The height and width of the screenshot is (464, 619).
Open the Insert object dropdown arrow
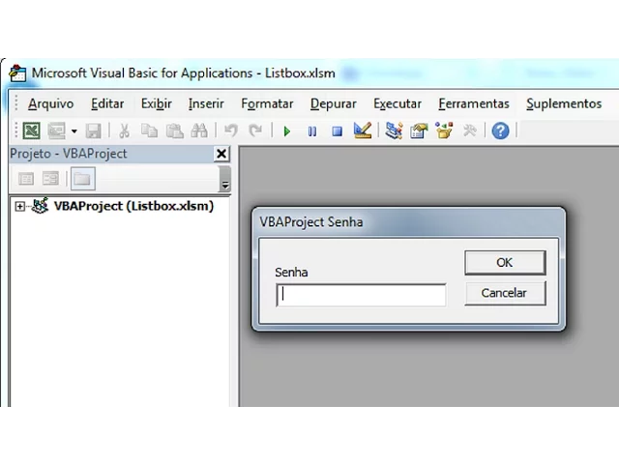click(x=74, y=131)
